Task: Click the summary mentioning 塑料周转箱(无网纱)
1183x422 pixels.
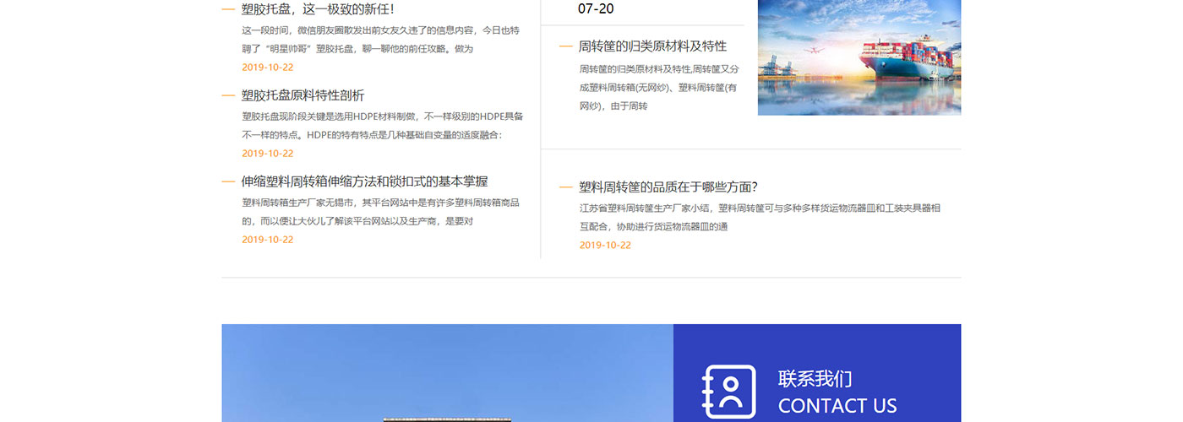Action: (658, 87)
